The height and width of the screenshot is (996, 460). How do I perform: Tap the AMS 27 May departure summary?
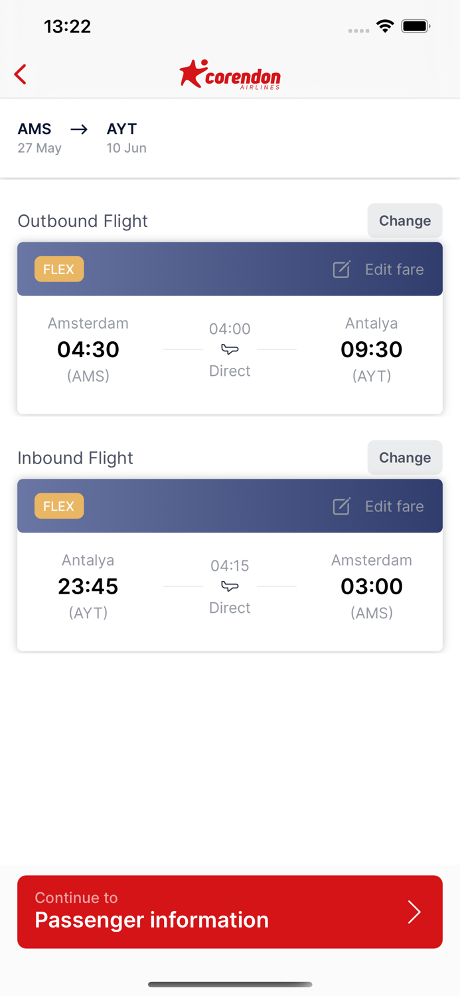[39, 137]
